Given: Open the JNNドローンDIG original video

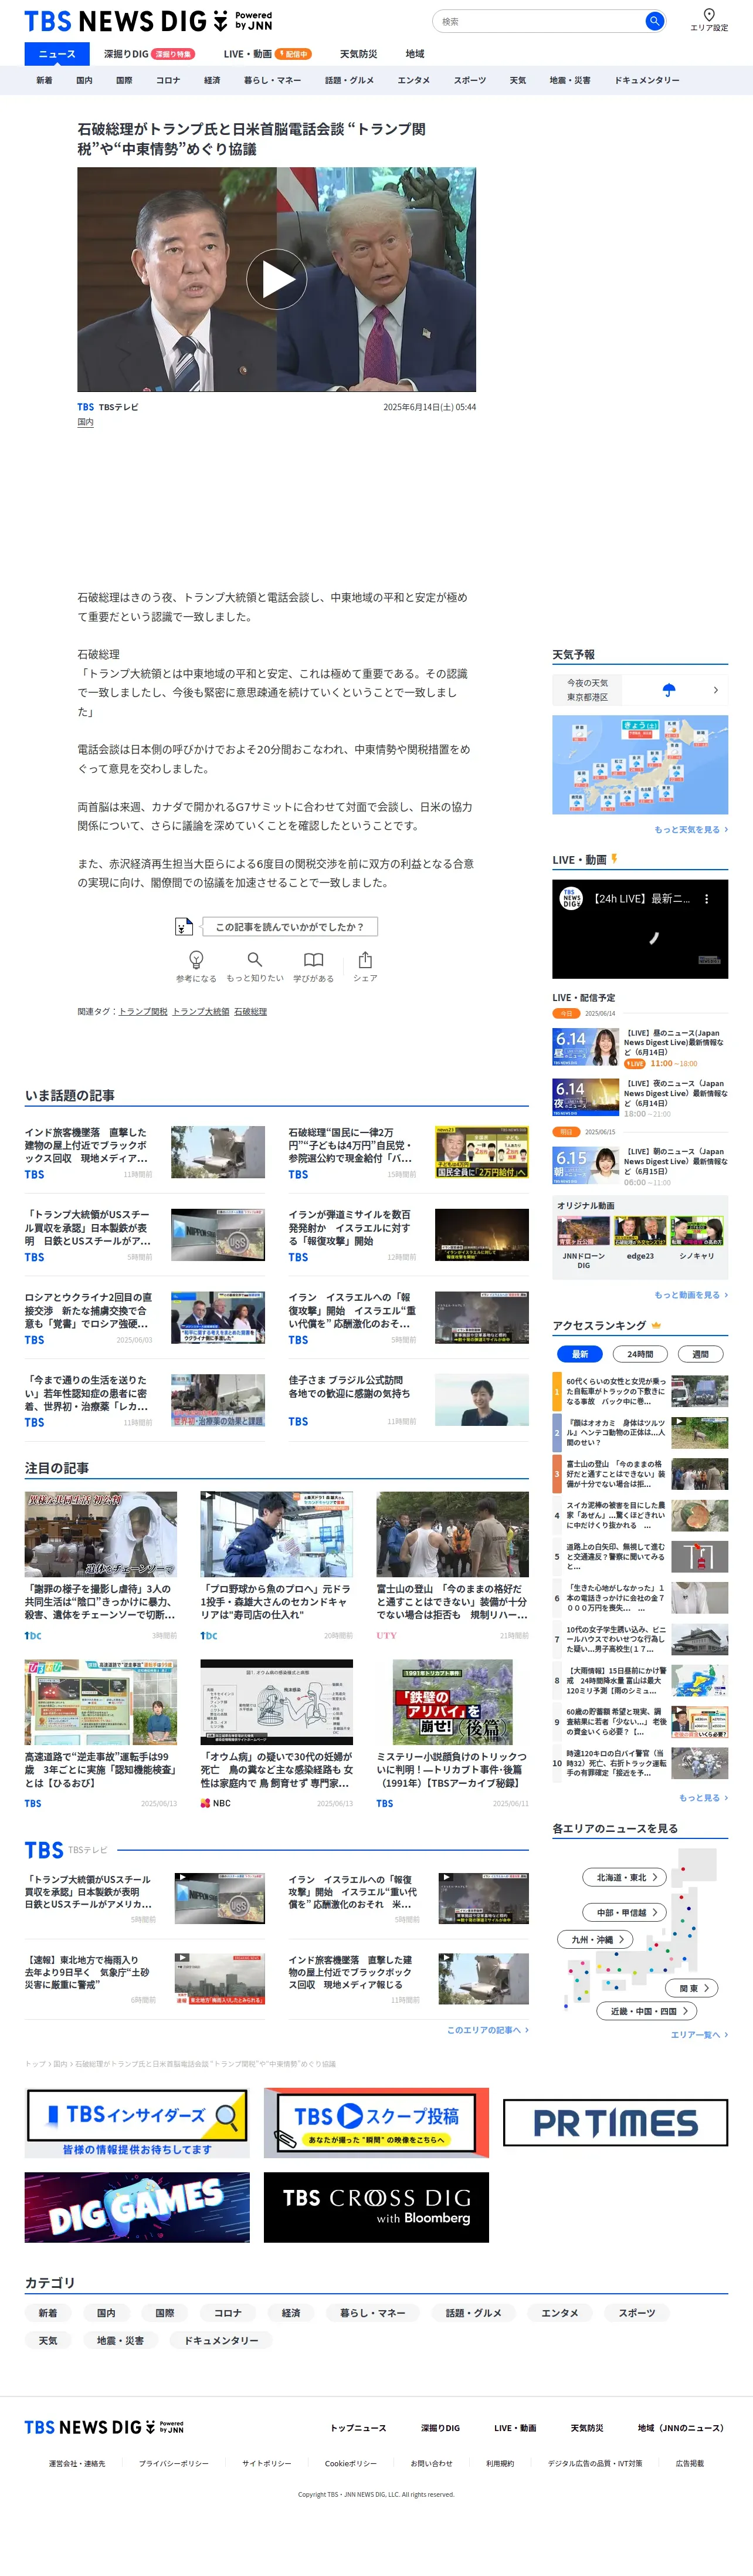Looking at the screenshot, I should click(583, 1243).
